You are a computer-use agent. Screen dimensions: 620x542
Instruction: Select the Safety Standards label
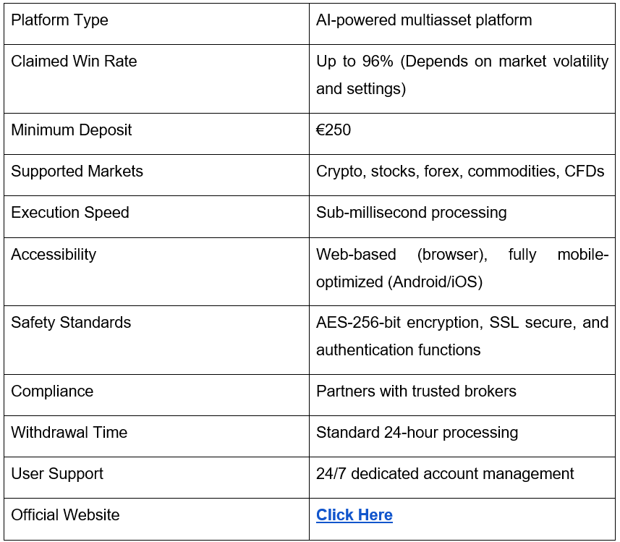point(71,323)
